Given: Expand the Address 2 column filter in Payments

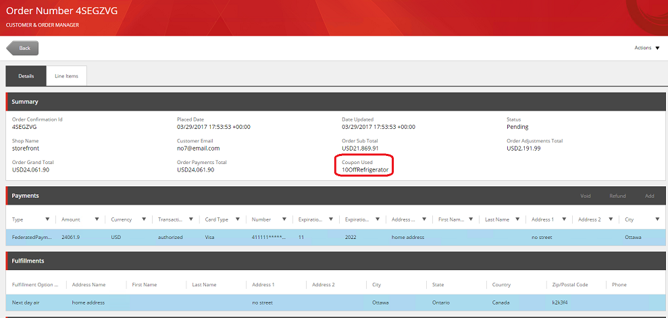Looking at the screenshot, I should pyautogui.click(x=611, y=219).
